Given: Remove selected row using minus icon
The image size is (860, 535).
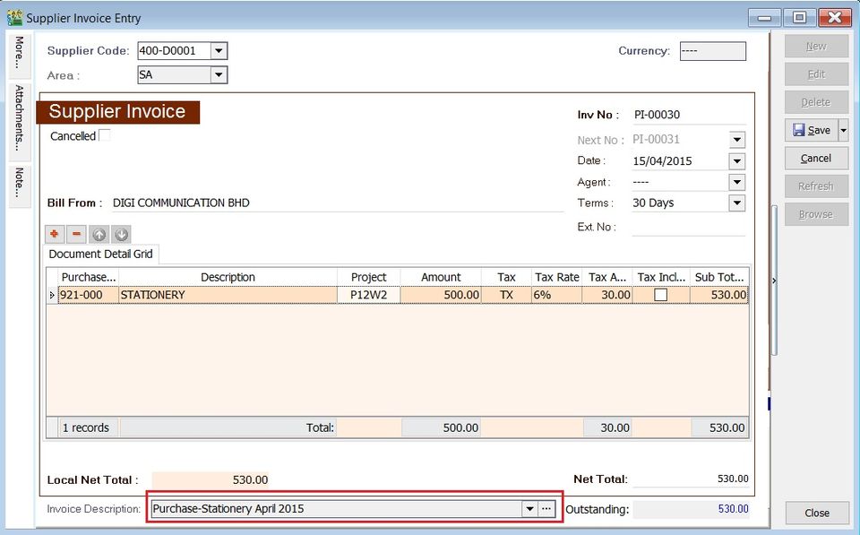Looking at the screenshot, I should point(77,234).
